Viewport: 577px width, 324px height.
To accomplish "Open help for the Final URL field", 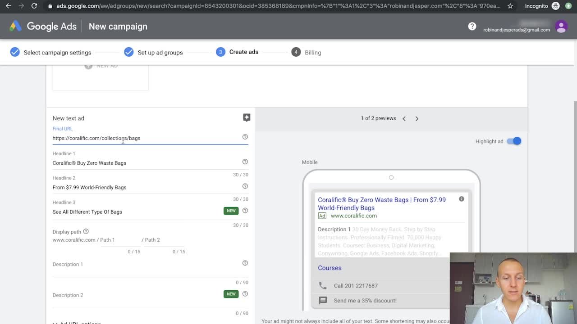I will [245, 137].
